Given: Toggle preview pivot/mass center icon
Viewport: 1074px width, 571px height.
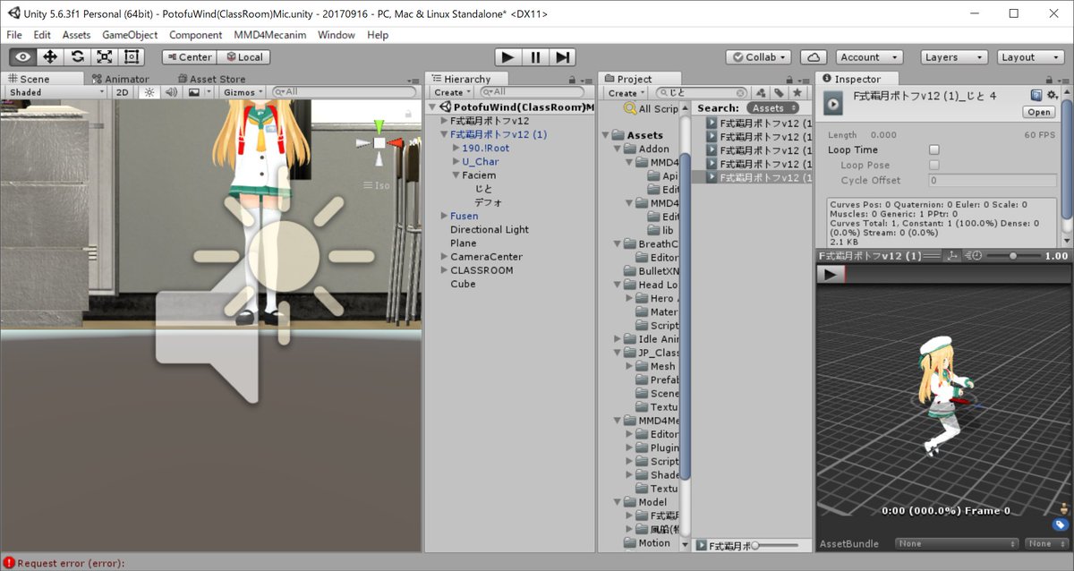Looking at the screenshot, I should 952,256.
